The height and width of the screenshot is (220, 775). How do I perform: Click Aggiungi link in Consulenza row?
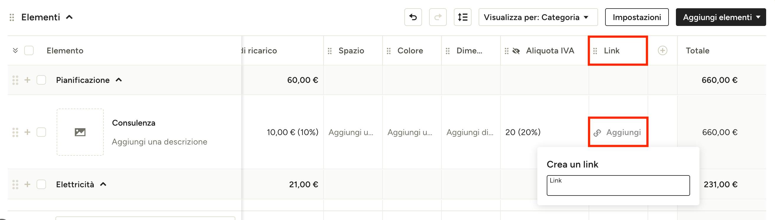tap(617, 132)
